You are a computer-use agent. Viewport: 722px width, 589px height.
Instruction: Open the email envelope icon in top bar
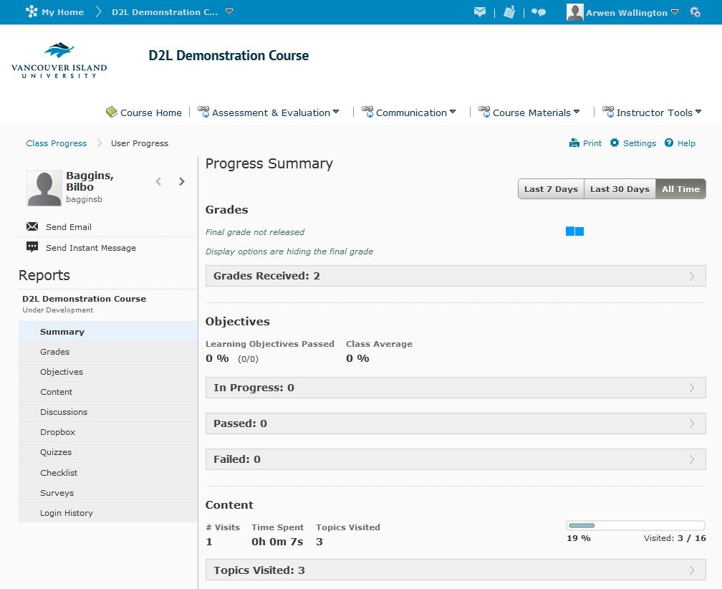[x=480, y=12]
